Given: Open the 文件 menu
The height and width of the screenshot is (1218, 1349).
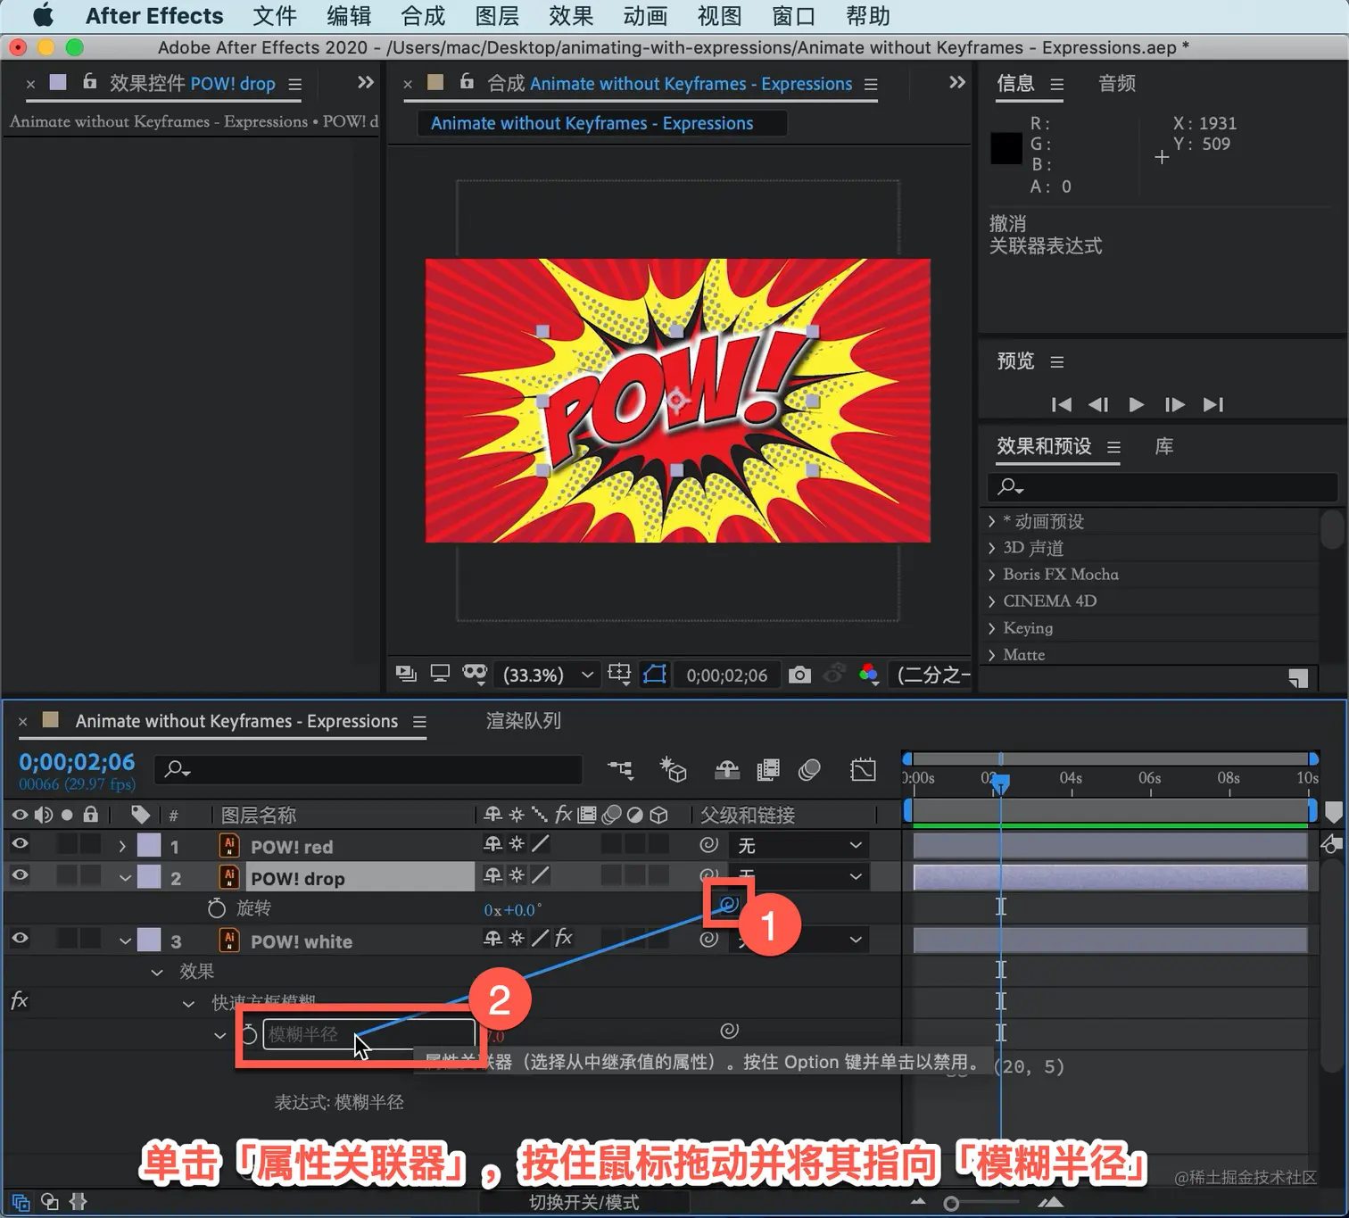Looking at the screenshot, I should coord(274,16).
